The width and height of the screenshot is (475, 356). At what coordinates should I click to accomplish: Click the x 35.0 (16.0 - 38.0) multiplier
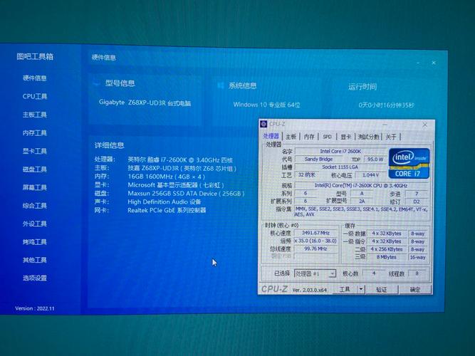pyautogui.click(x=315, y=241)
